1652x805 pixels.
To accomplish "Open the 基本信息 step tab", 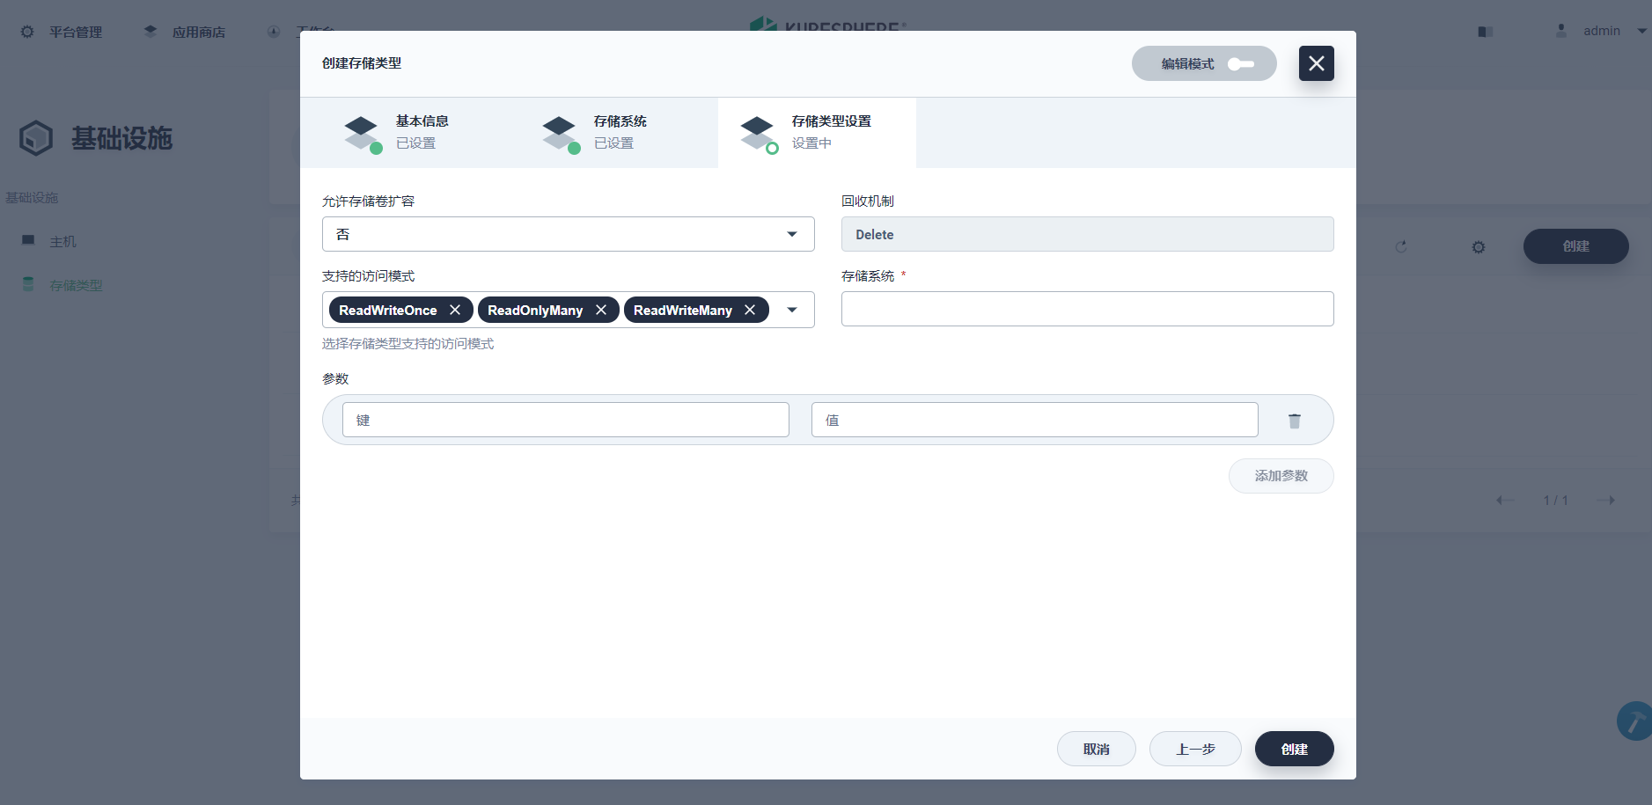I will coord(399,133).
